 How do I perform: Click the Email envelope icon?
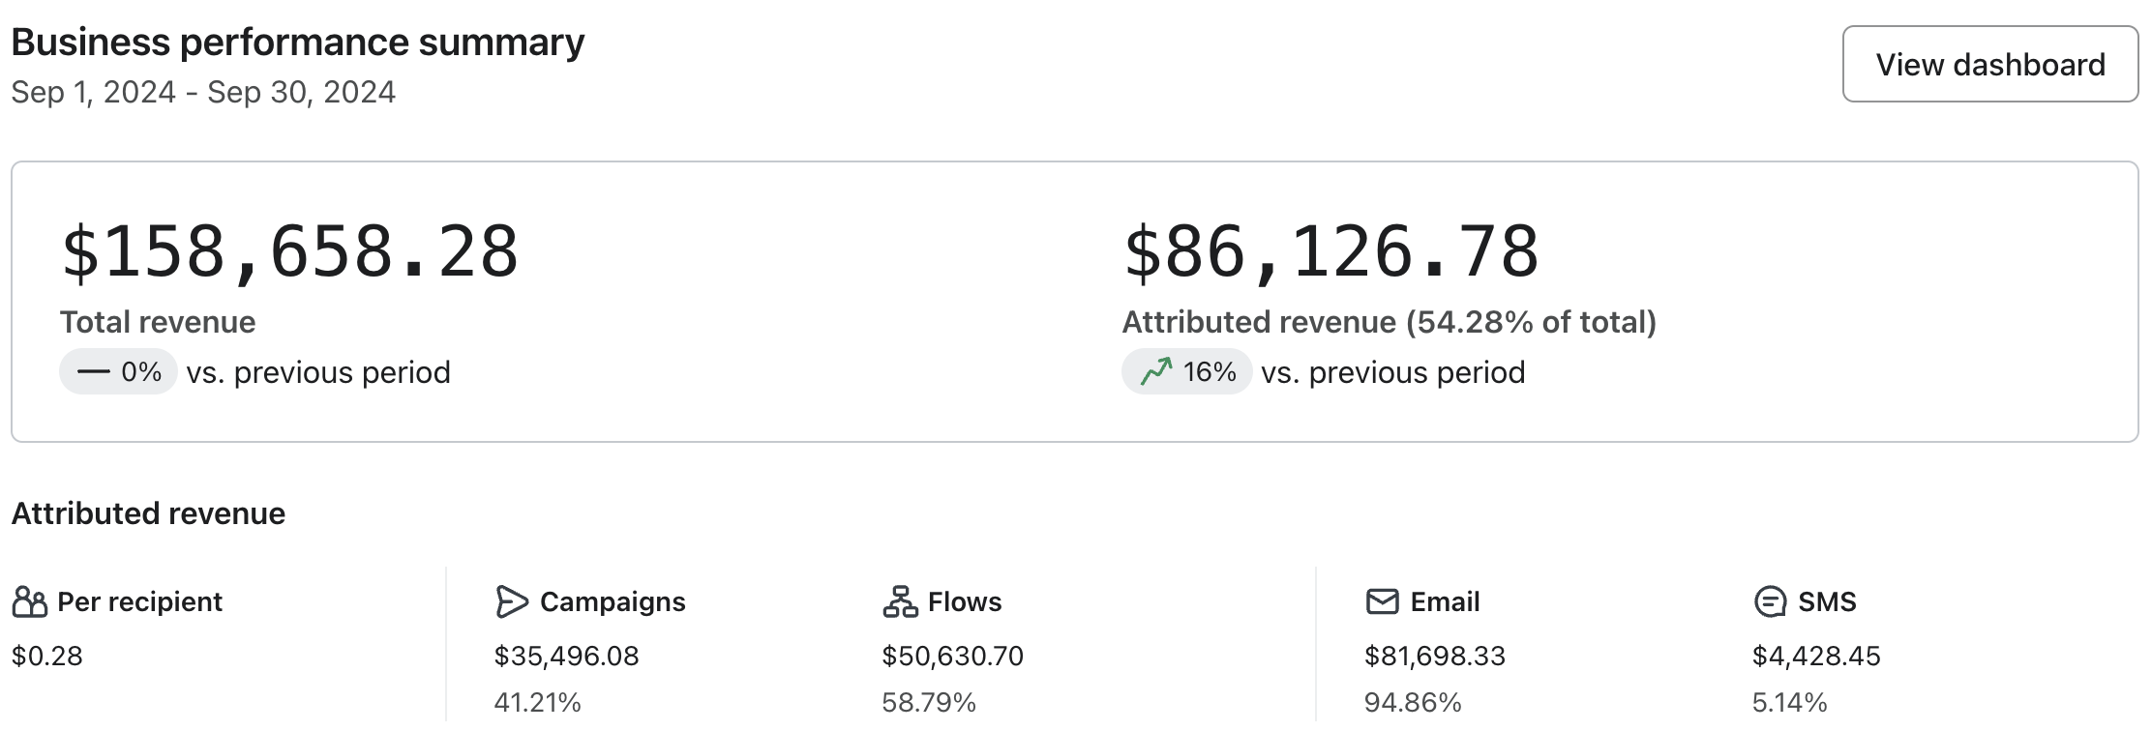click(1382, 602)
